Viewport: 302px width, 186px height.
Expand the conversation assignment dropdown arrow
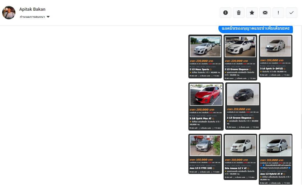[48, 17]
